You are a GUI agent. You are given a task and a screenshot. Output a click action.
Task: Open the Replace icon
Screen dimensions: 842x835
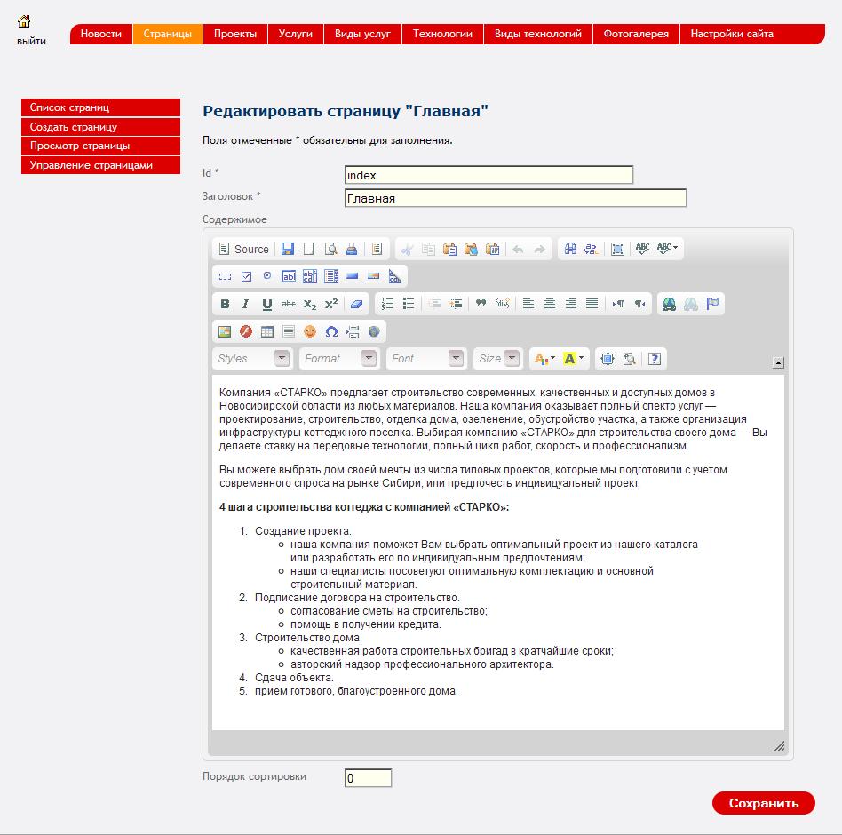coord(592,249)
